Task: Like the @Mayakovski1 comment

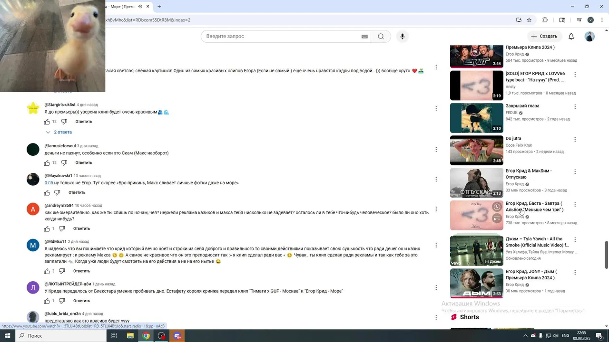Action: [x=47, y=193]
